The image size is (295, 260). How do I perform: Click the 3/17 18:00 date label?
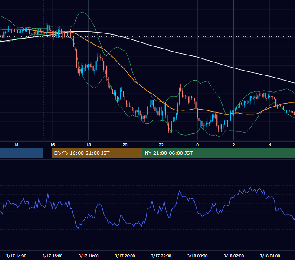(x=88, y=256)
